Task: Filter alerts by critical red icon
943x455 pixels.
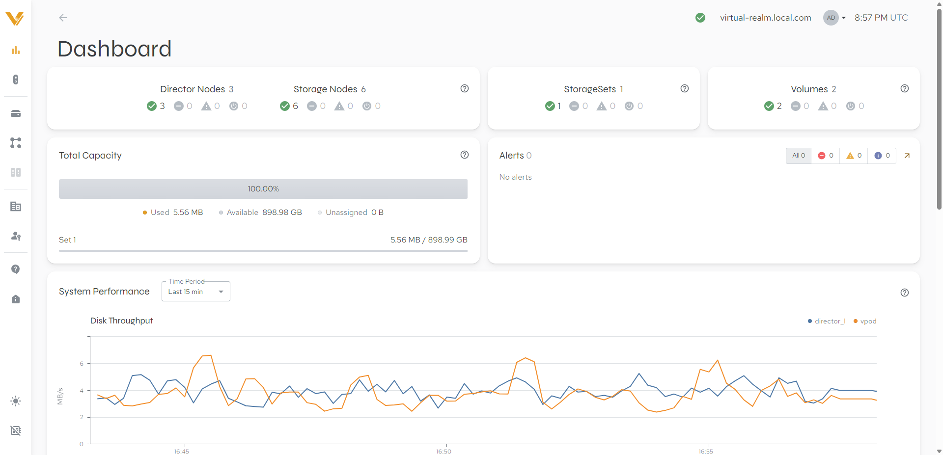Action: point(826,156)
